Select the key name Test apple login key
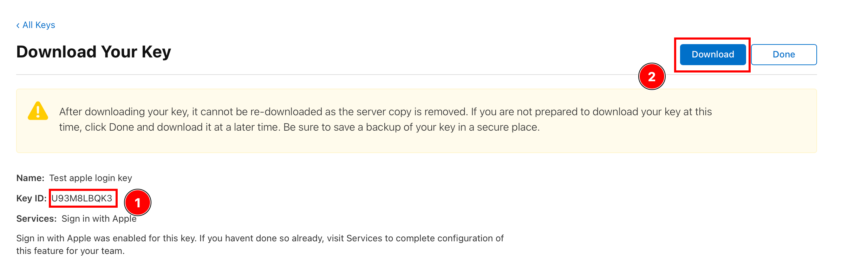 pos(90,178)
